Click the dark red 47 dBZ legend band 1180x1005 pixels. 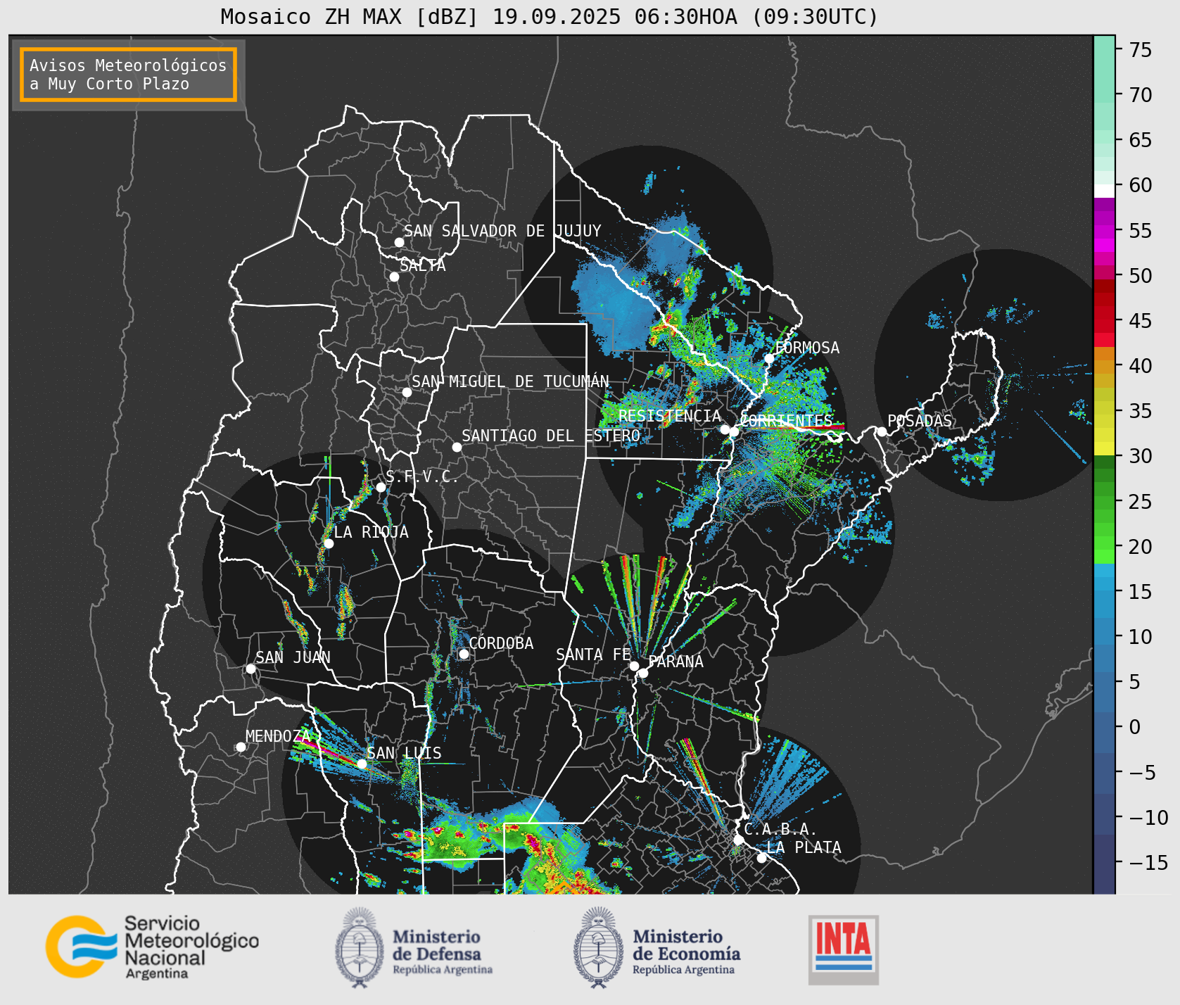click(1104, 299)
